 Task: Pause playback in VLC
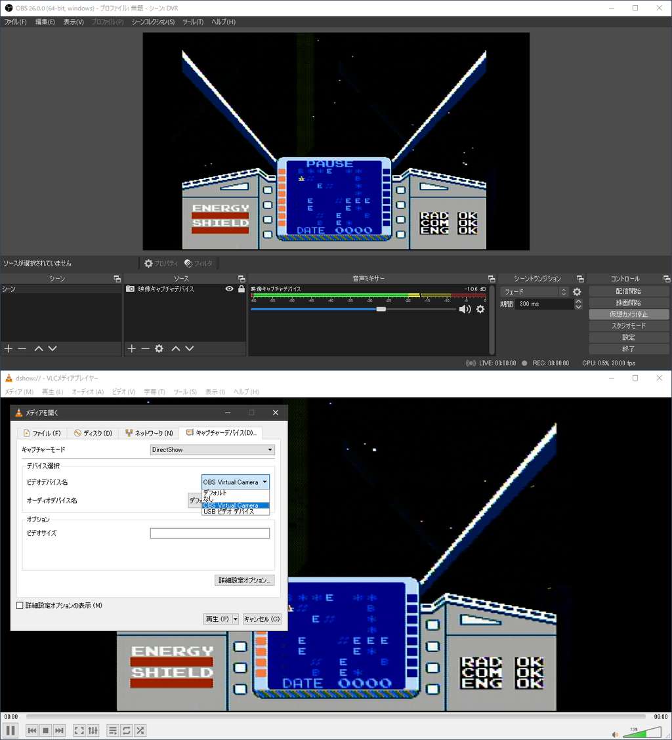coord(11,731)
